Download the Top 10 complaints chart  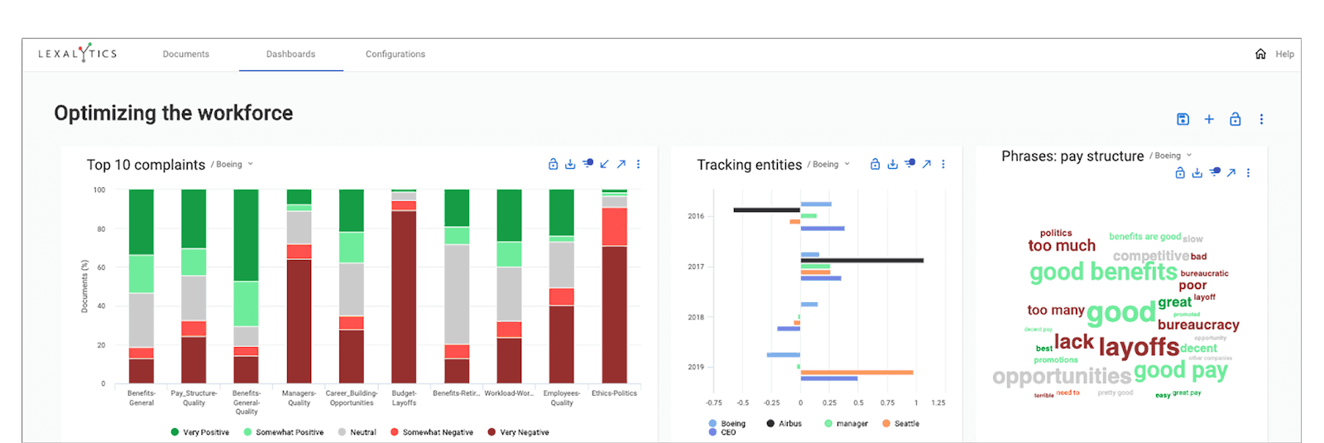[x=570, y=164]
